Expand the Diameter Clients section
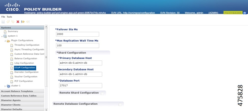 click(22, 105)
